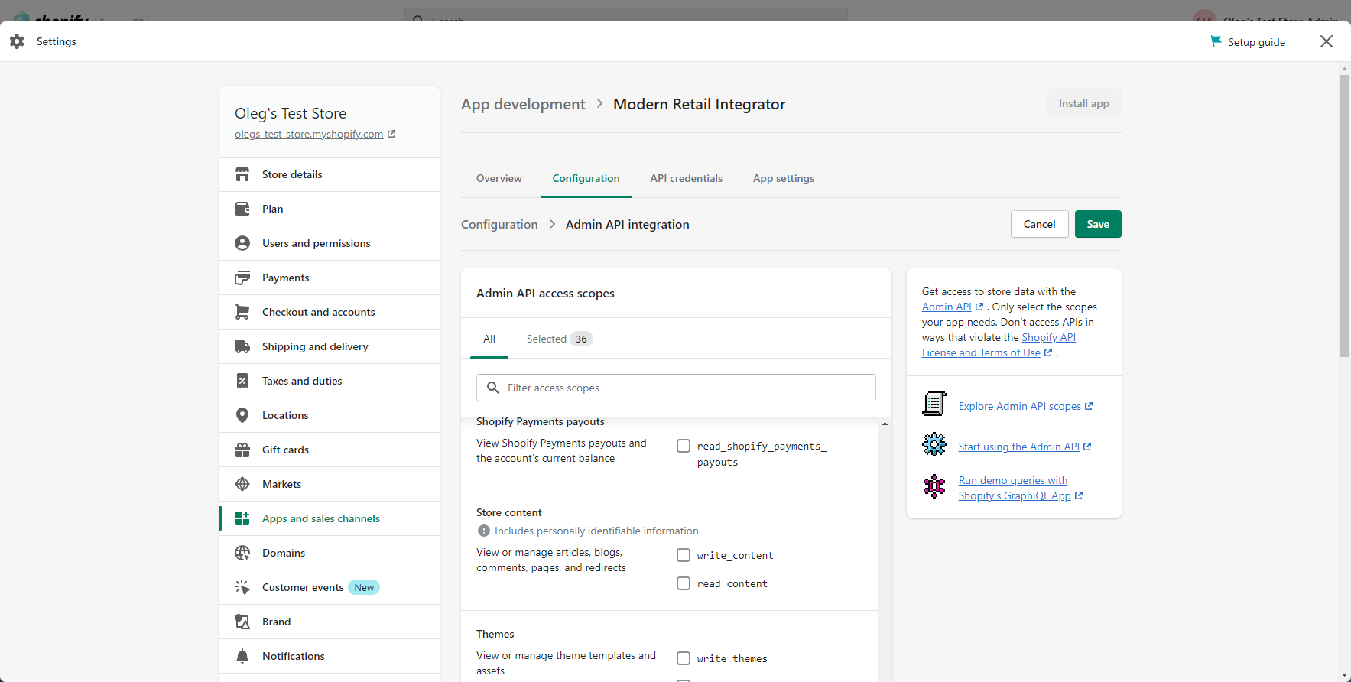This screenshot has width=1351, height=682.
Task: Click the Users and permissions person icon
Action: tap(242, 243)
